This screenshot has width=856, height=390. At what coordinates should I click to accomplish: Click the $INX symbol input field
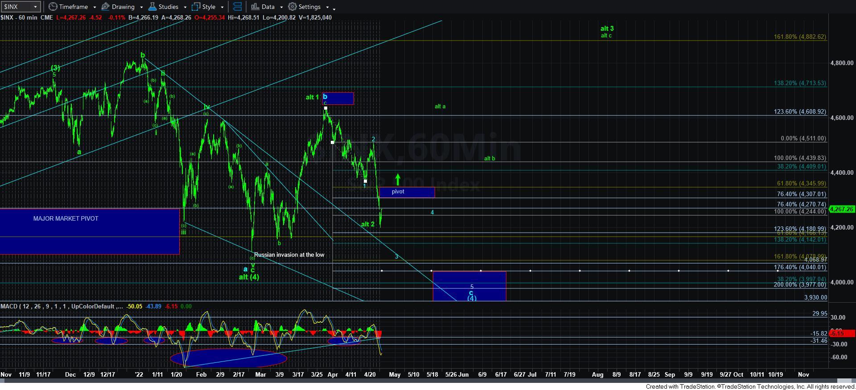pyautogui.click(x=16, y=7)
